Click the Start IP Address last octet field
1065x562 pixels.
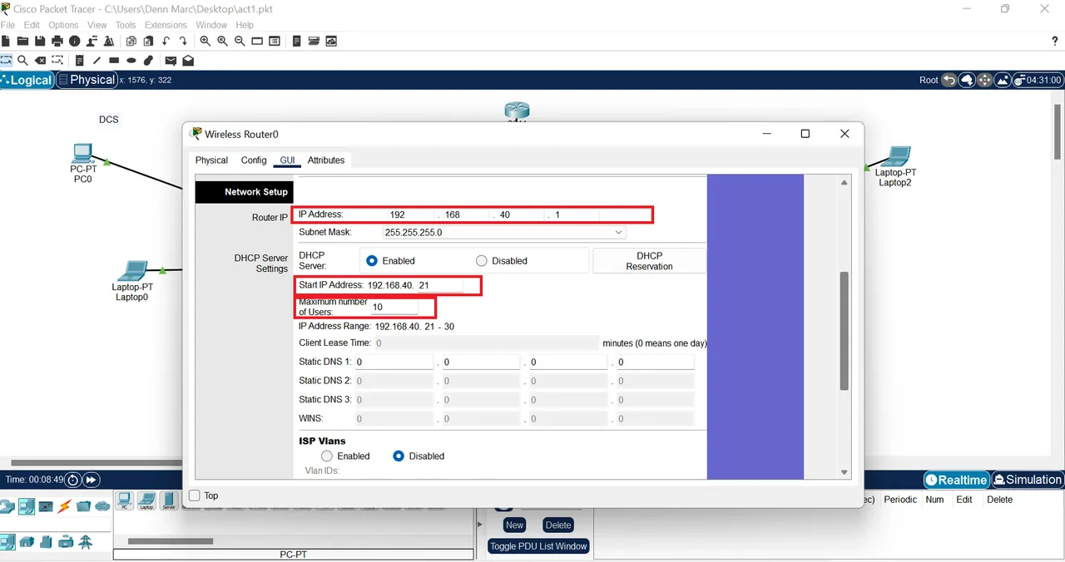coord(438,285)
